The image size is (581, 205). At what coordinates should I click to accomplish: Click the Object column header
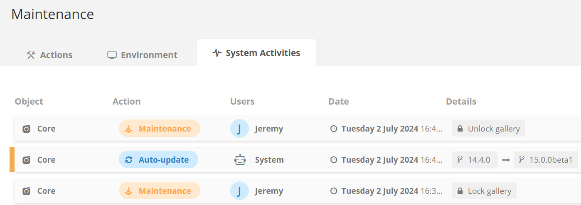click(x=29, y=101)
